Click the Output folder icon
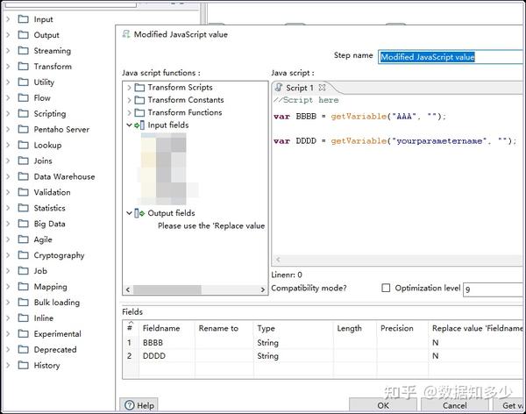 tap(23, 34)
